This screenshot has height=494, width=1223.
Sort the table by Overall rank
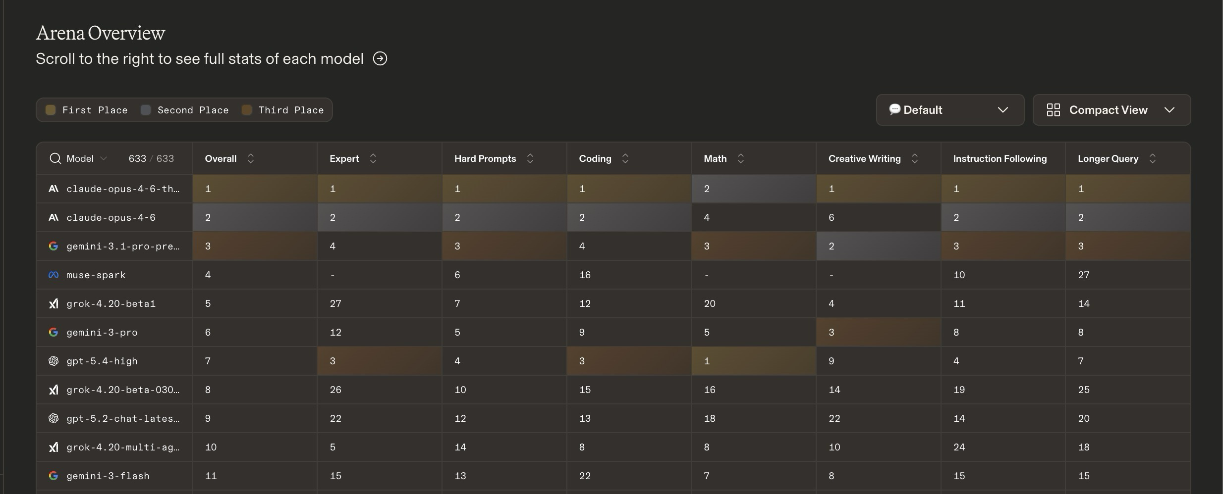(x=250, y=158)
